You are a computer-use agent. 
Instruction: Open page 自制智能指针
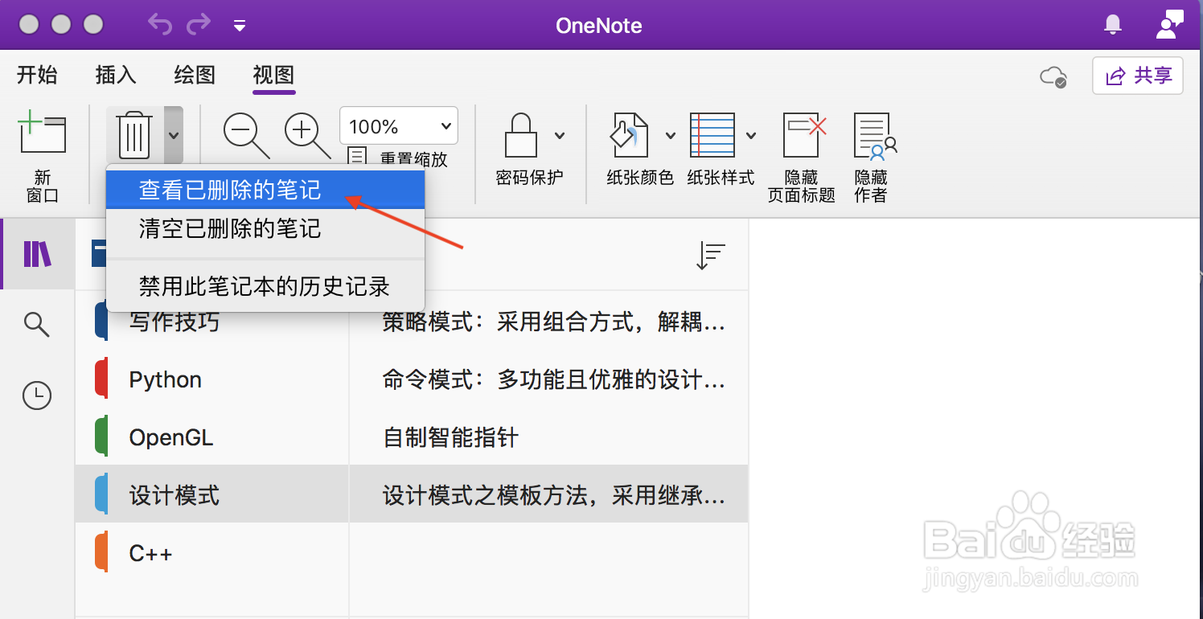[x=549, y=437]
